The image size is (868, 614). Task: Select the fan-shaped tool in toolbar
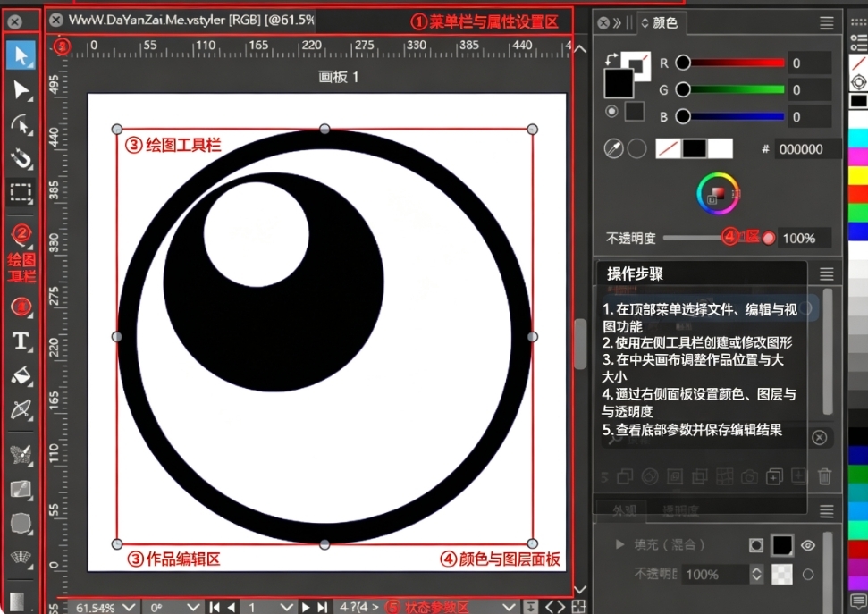[21, 557]
